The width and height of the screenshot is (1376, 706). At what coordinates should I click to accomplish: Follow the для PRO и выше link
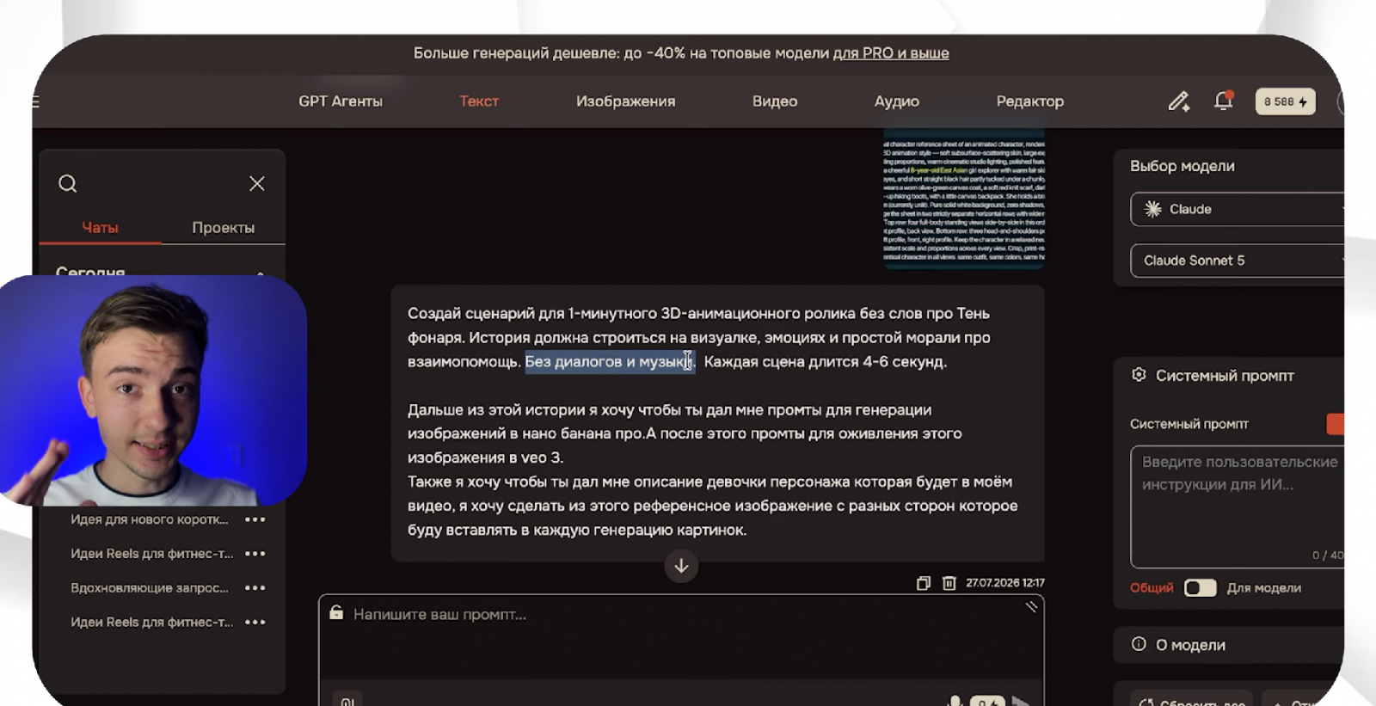891,53
